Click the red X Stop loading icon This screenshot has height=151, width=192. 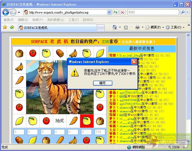tap(122, 12)
